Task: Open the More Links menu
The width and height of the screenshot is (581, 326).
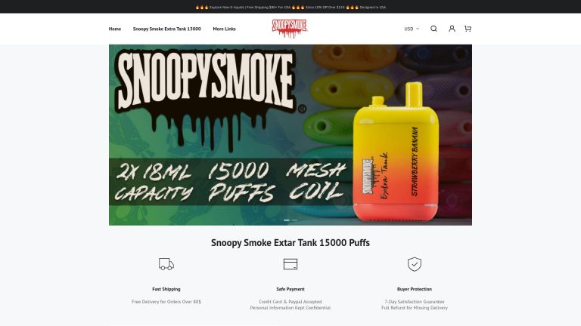Action: click(x=224, y=29)
